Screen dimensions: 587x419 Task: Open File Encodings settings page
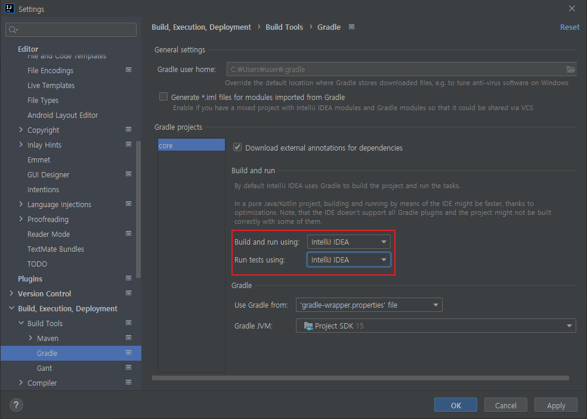click(x=50, y=71)
